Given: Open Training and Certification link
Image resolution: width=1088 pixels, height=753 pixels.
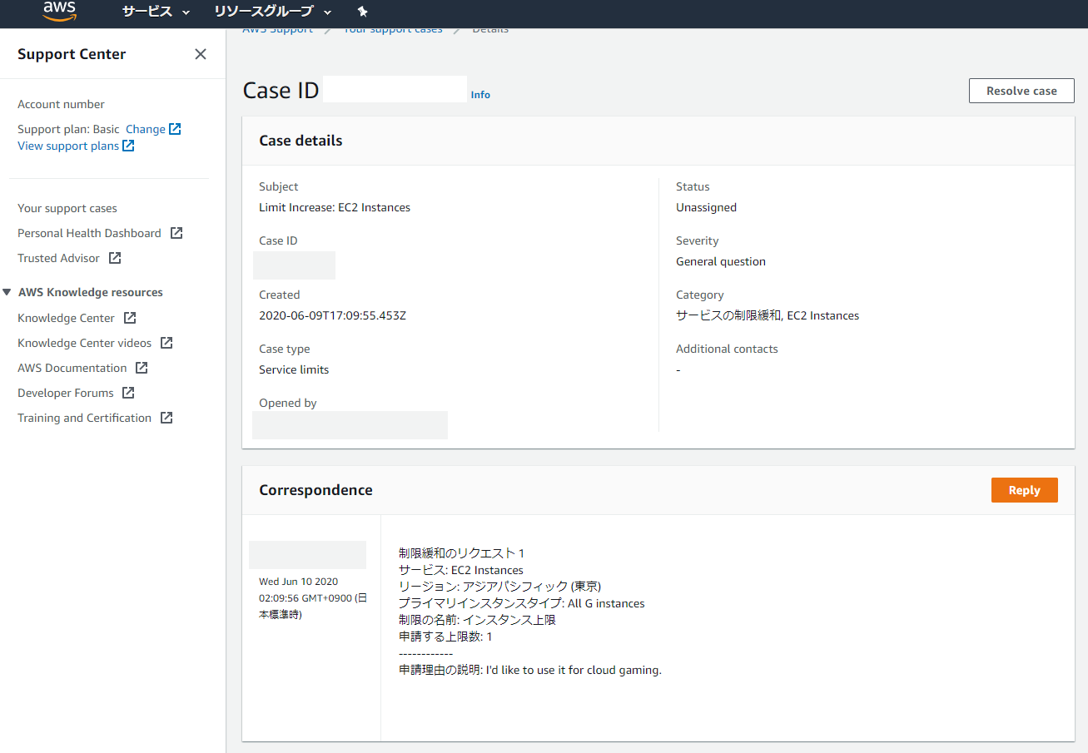Looking at the screenshot, I should click(84, 418).
